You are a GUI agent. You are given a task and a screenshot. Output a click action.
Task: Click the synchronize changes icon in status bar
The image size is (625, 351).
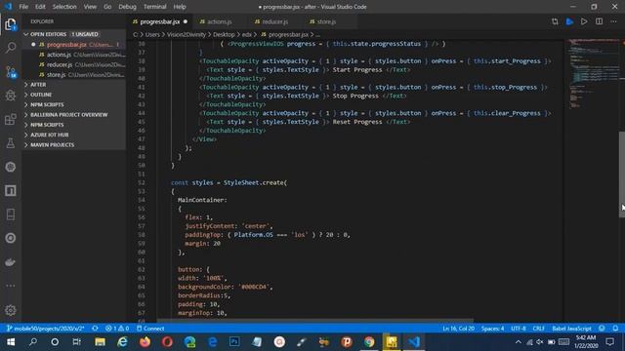[95, 329]
